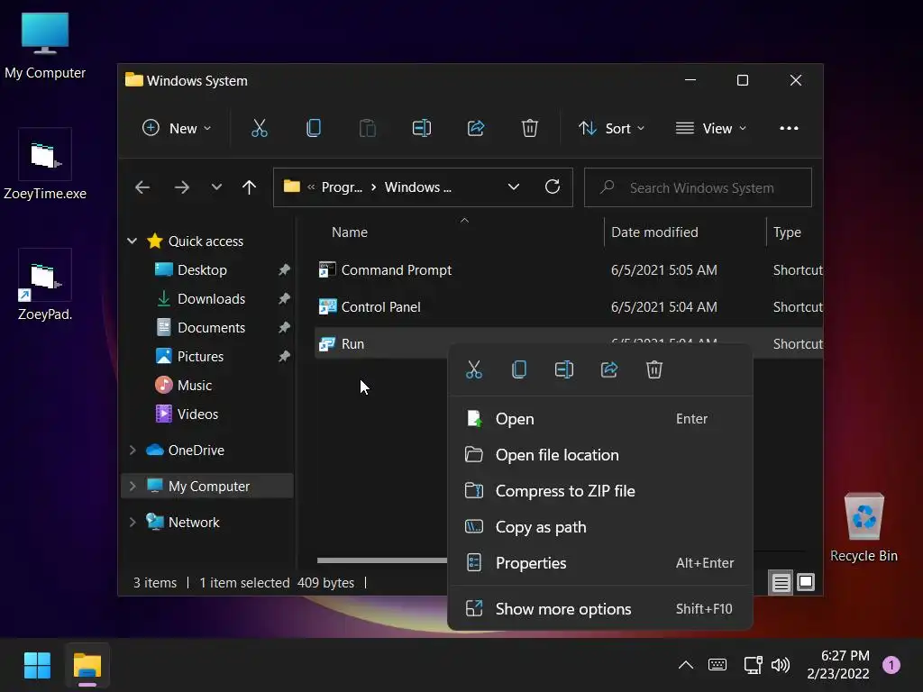Open the View dropdown menu
The width and height of the screenshot is (923, 692).
pos(711,128)
